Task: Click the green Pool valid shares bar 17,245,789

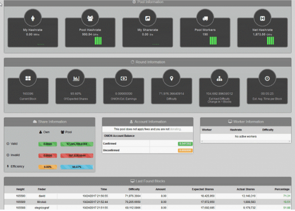Action: point(77,144)
